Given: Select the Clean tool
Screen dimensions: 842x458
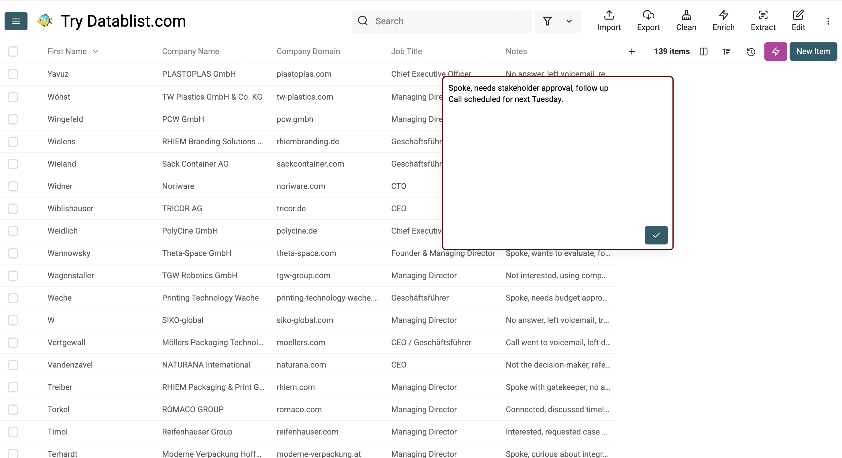Looking at the screenshot, I should 686,21.
